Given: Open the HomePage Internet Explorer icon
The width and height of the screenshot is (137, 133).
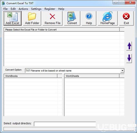Looking at the screenshot, I should click(108, 18).
